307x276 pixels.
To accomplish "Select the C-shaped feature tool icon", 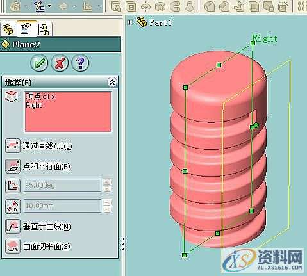I will tap(175, 6).
